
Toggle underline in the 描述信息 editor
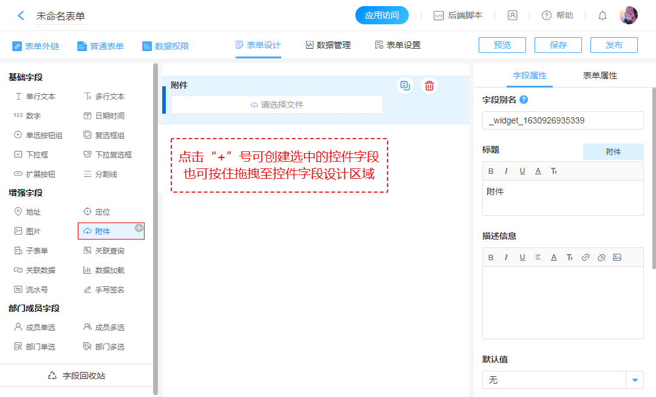tap(522, 257)
